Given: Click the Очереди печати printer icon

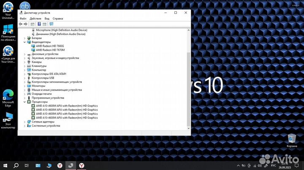Looking at the screenshot, I should point(29,94).
